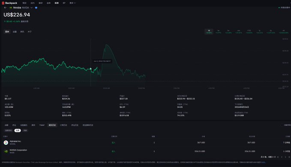This screenshot has height=167, width=291.
Task: Click the Alphabet Inc. name in the table
Action: click(15, 141)
